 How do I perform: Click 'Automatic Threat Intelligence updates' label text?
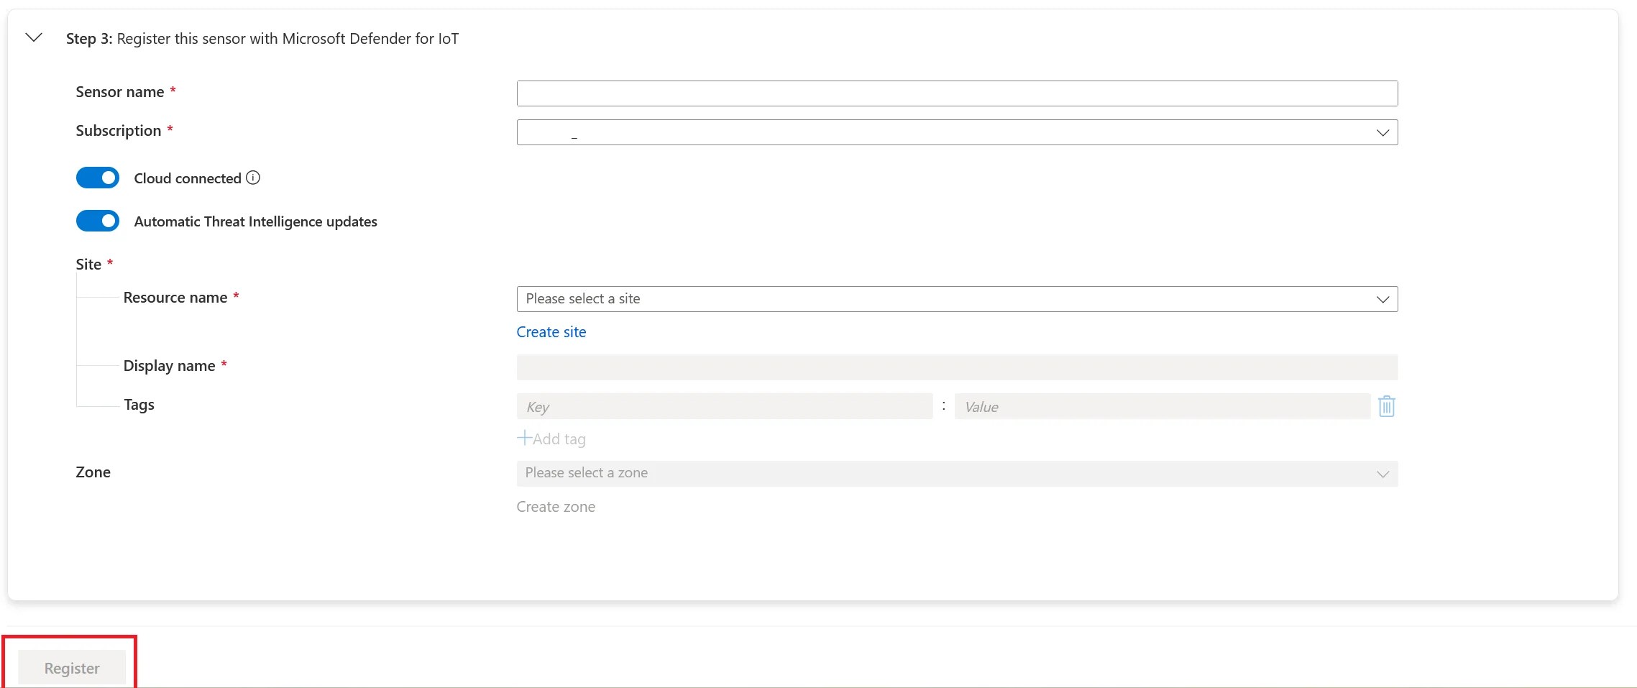click(256, 221)
